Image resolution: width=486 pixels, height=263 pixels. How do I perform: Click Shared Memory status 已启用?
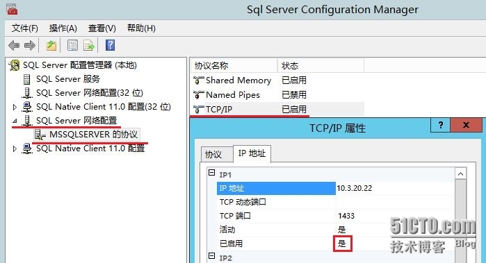coord(294,80)
